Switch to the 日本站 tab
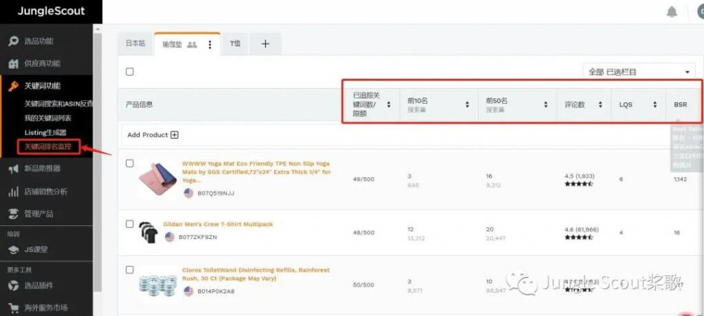Screen dimensions: 704x316 pos(135,43)
